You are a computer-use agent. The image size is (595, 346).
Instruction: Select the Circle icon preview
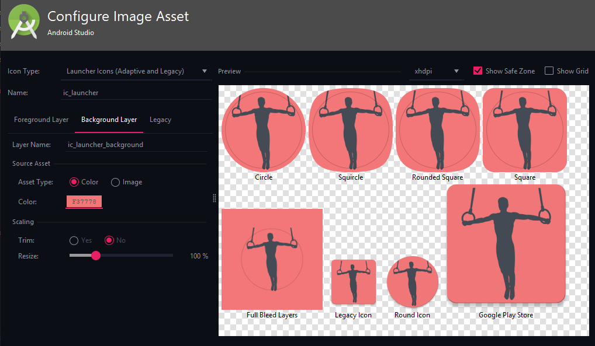coord(264,130)
